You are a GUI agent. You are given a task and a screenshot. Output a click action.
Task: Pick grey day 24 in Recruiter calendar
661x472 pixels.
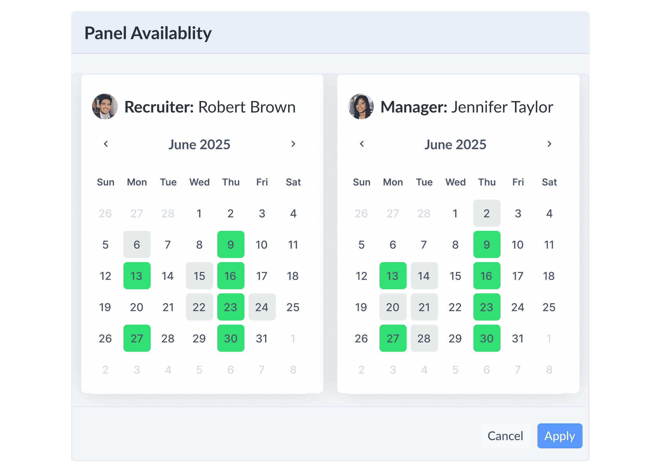(262, 307)
